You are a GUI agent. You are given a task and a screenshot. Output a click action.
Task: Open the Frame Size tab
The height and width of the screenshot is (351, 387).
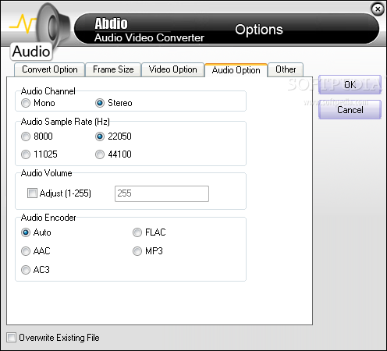tap(113, 69)
